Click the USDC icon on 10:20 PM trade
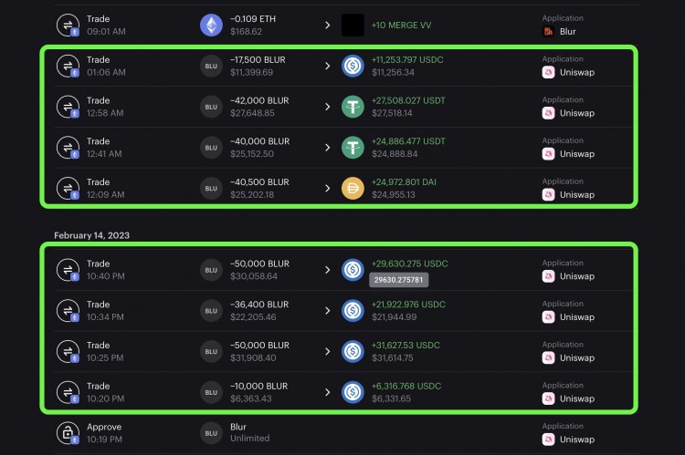This screenshot has height=455, width=685. tap(353, 392)
